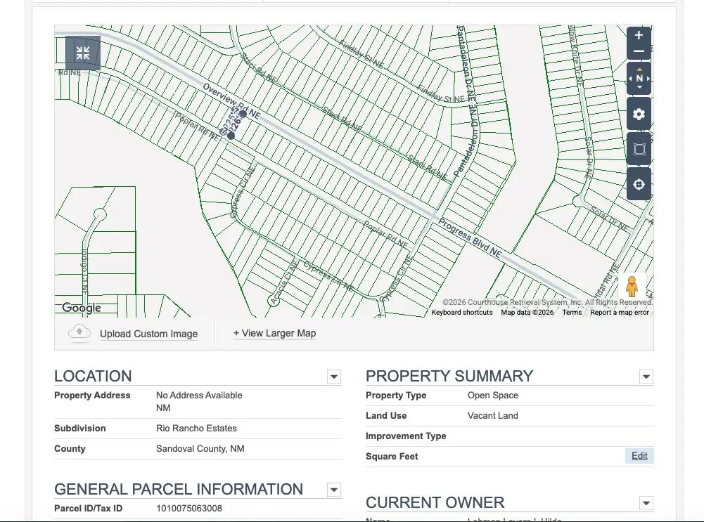Recenter map with the crosshair target
704x522 pixels.
(639, 184)
